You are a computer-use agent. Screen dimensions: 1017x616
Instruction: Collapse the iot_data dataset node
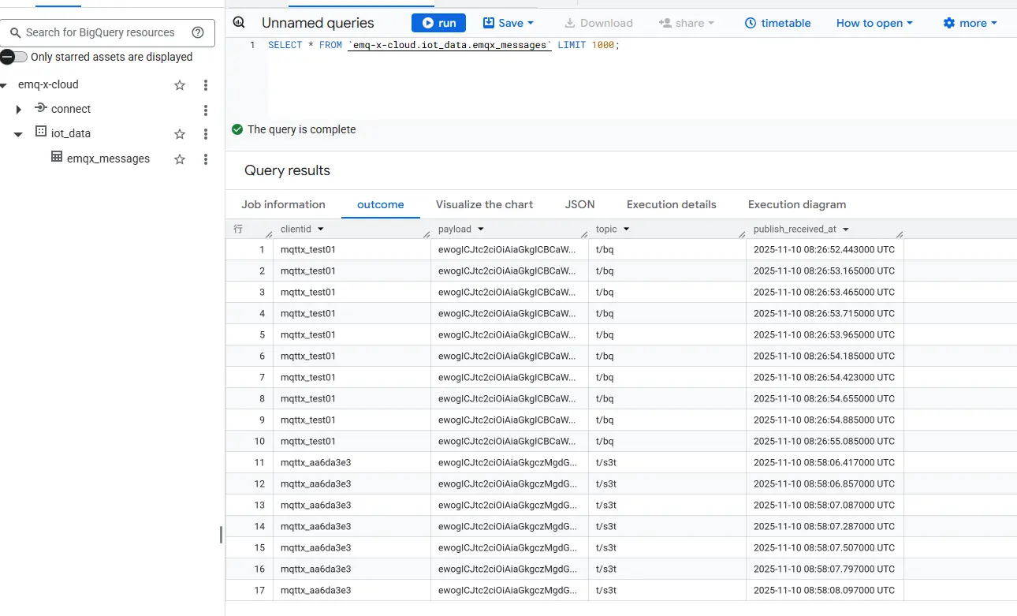(18, 134)
